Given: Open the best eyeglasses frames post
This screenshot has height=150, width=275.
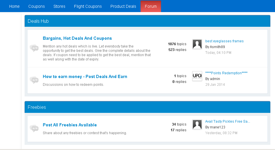Looking at the screenshot, I should coord(224,41).
